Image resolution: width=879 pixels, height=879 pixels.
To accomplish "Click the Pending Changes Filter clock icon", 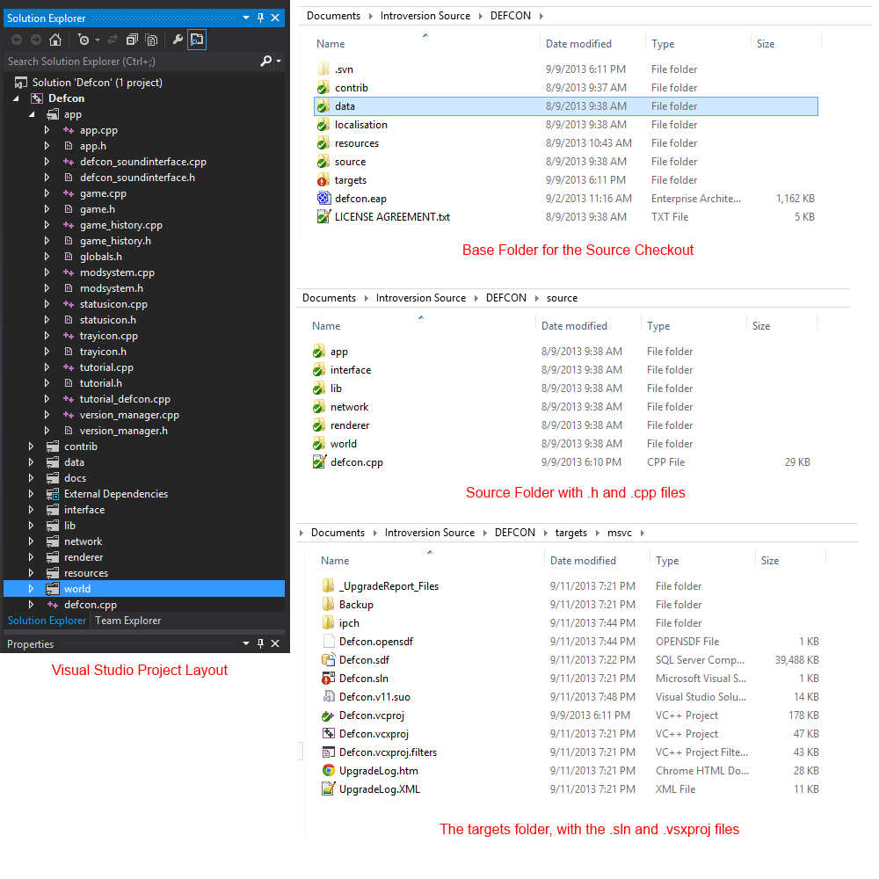I will point(84,40).
